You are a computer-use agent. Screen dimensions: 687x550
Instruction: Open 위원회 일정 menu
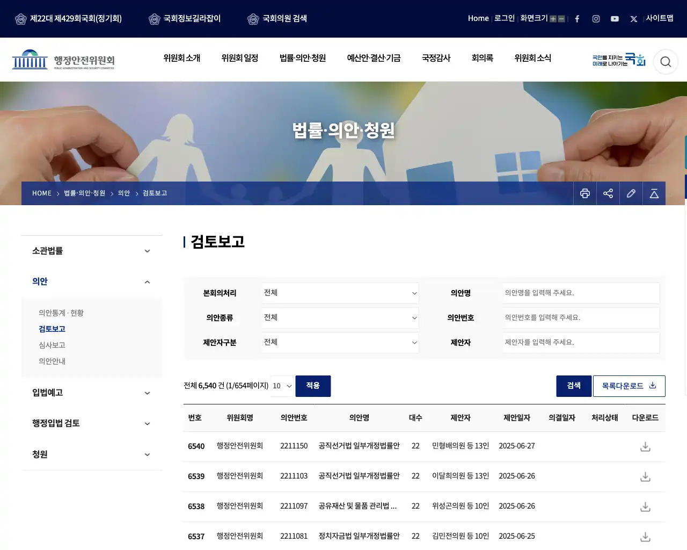click(x=240, y=58)
